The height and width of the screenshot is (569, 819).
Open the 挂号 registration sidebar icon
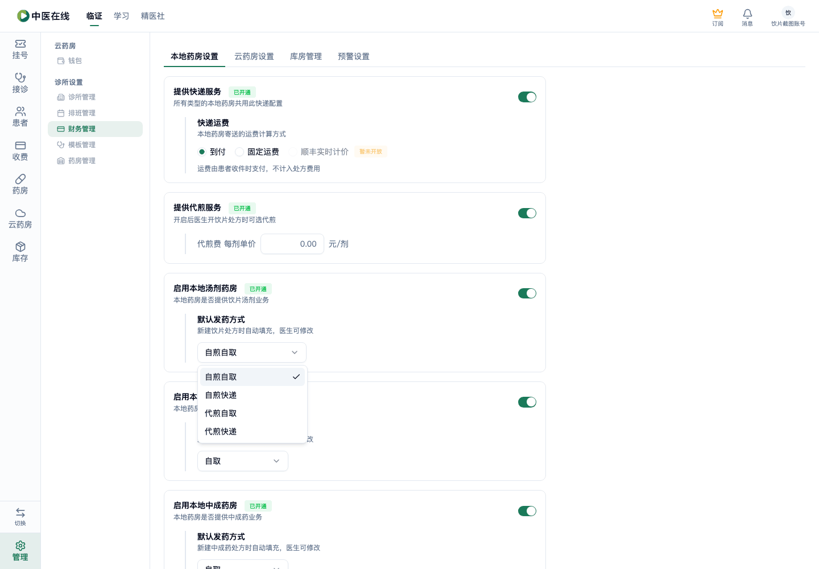click(20, 44)
